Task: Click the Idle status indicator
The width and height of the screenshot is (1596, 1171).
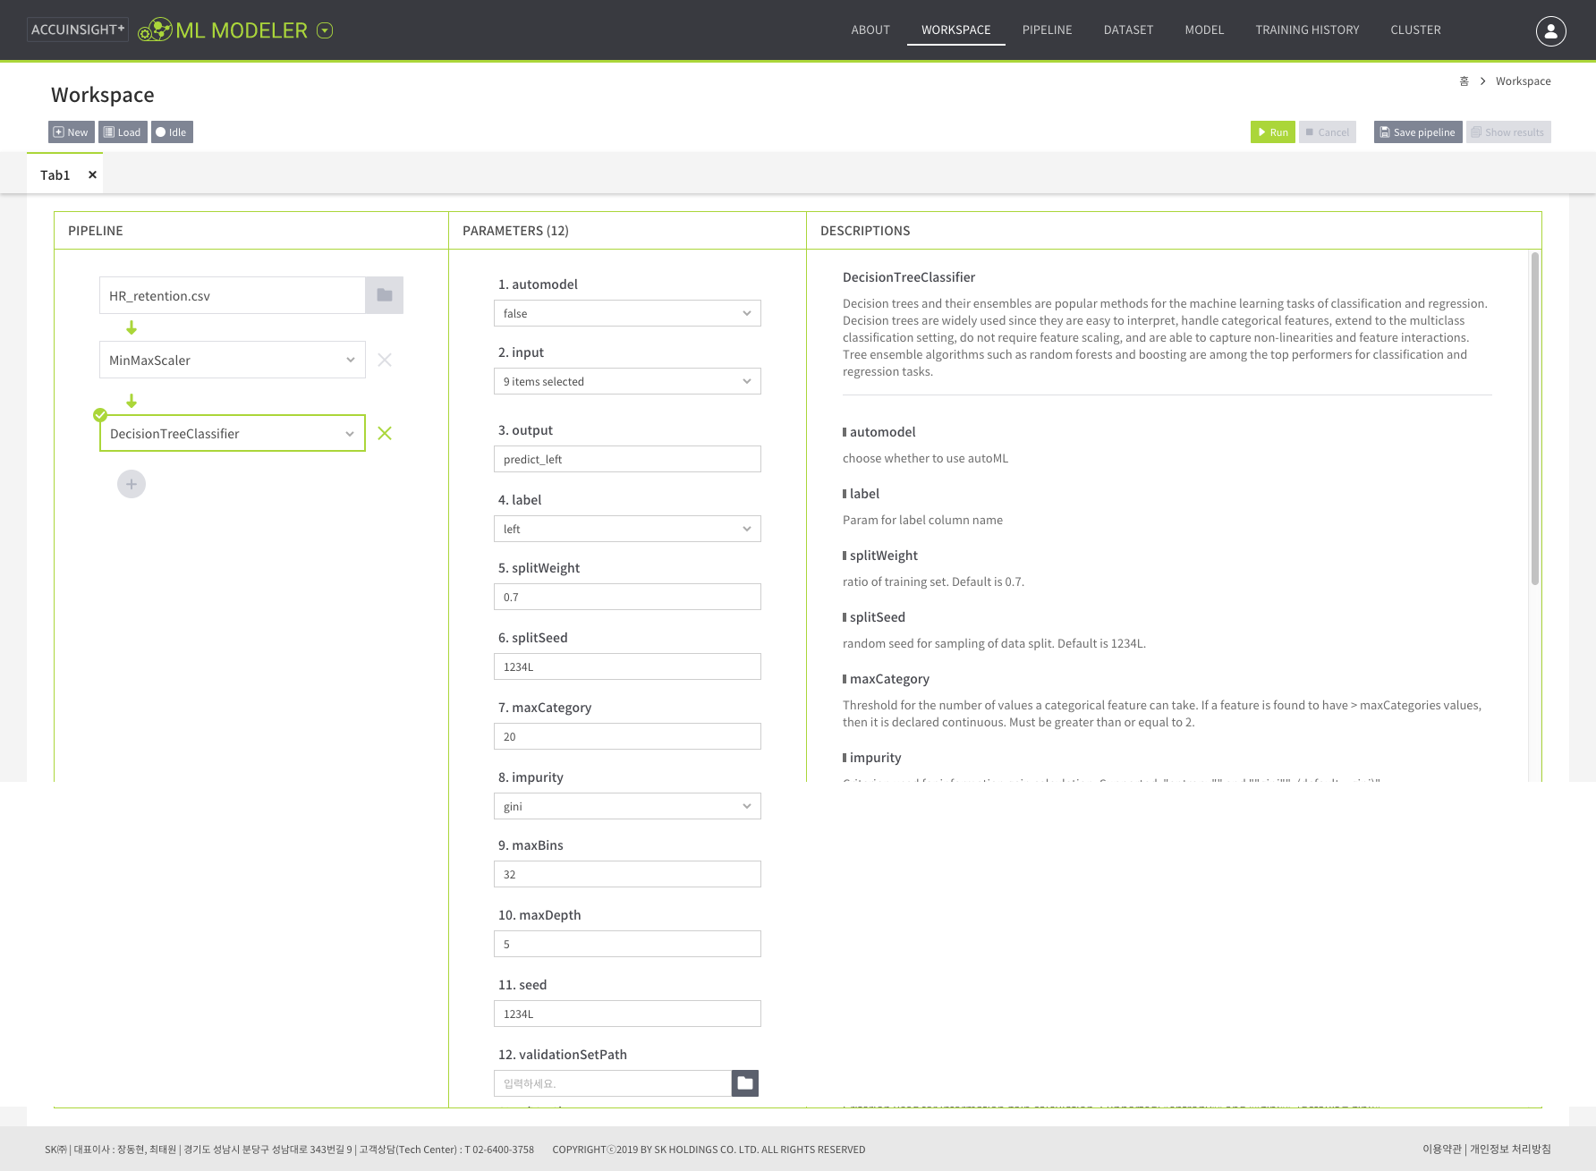Action: (x=172, y=132)
